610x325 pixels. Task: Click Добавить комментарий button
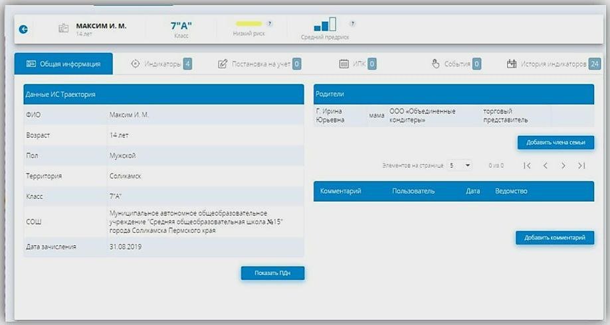[x=555, y=237]
